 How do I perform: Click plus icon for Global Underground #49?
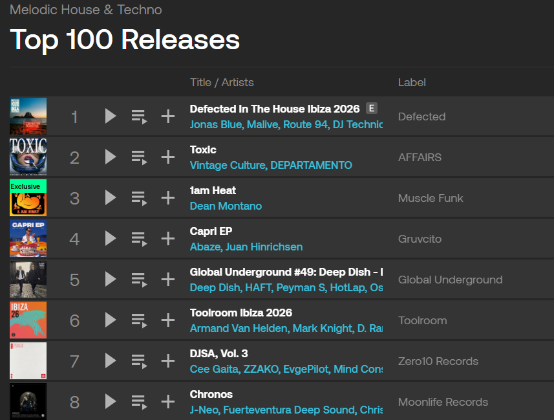pos(168,279)
